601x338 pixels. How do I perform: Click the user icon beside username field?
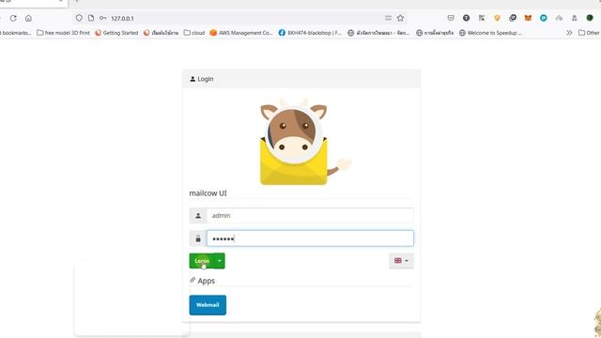198,216
